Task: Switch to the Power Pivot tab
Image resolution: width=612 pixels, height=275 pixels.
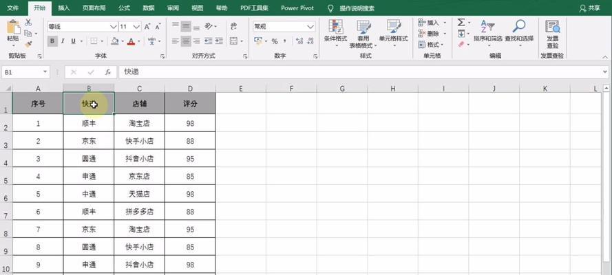Action: coord(297,8)
